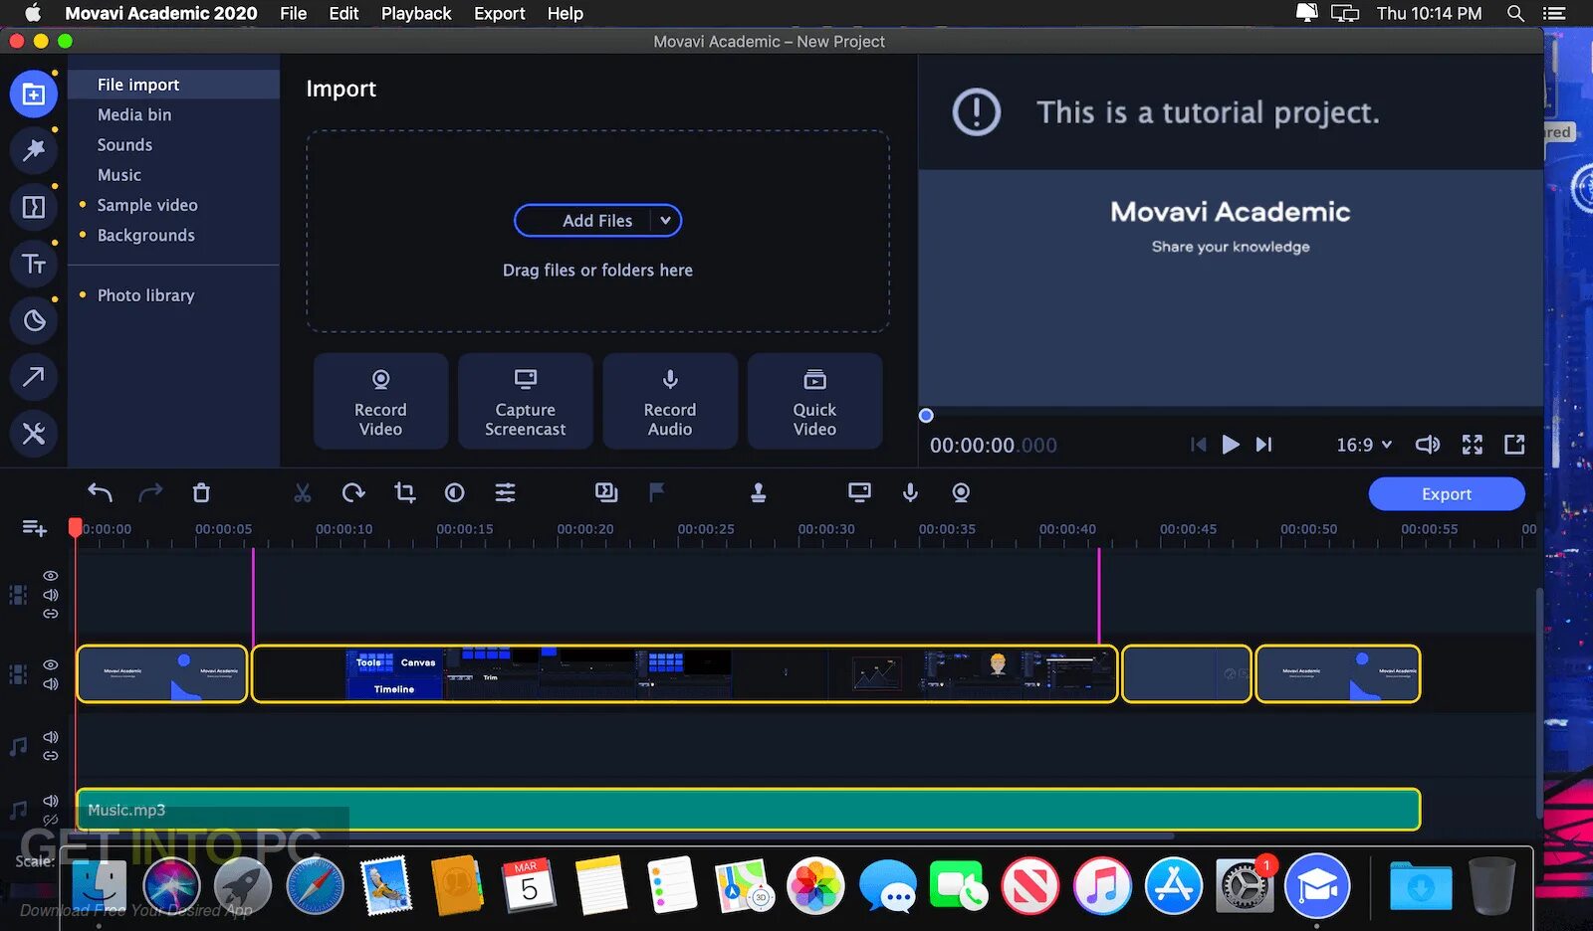Open the File menu
Screen dimensions: 1593x931
(x=293, y=13)
